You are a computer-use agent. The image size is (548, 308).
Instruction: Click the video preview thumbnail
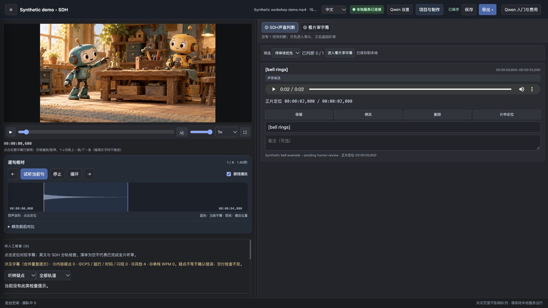[128, 73]
